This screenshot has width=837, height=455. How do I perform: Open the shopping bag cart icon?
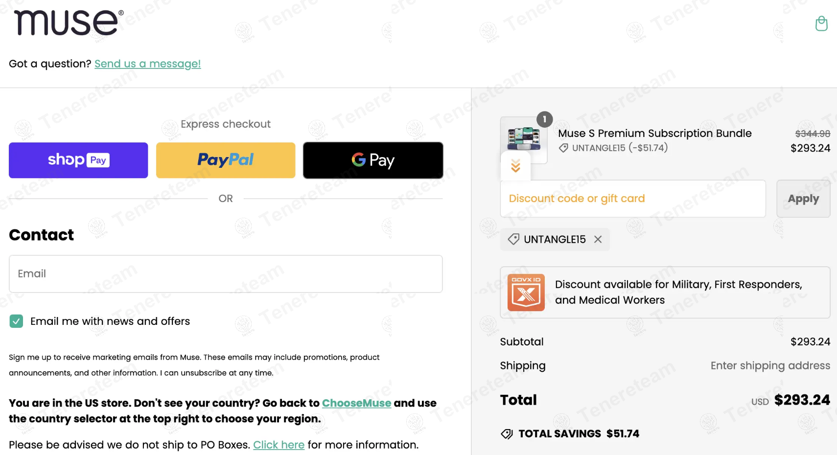(821, 23)
